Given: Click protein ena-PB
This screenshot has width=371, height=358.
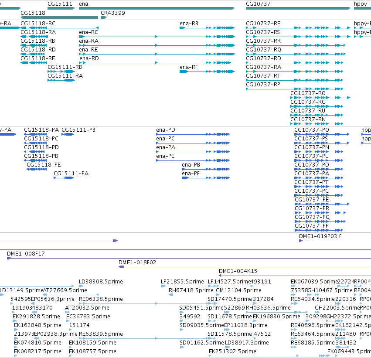Looking at the screenshot, I should click(191, 164).
